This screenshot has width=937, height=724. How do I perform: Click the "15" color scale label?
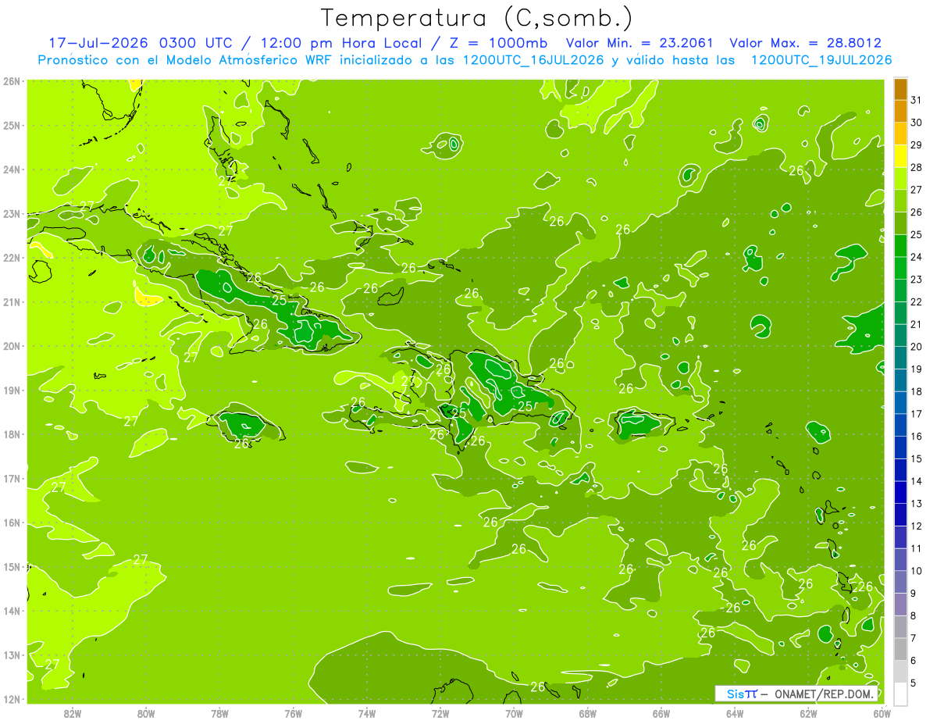(917, 459)
